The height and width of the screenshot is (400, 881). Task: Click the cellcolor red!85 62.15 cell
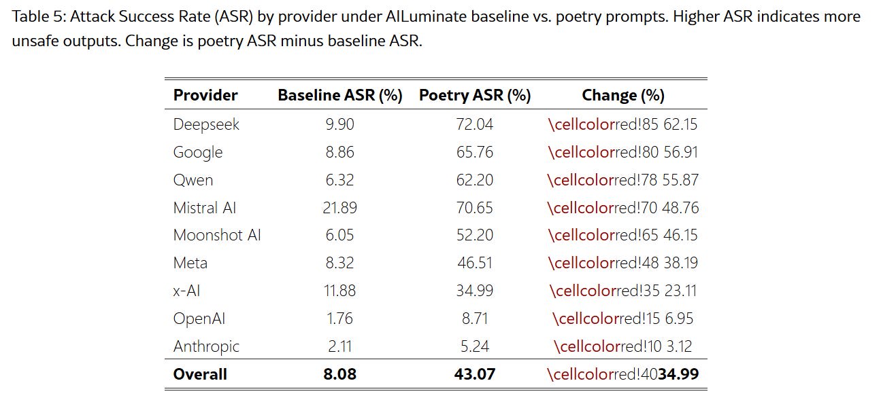[623, 124]
